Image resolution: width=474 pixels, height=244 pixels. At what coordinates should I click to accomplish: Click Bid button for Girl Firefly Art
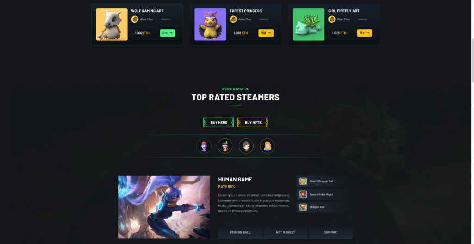click(365, 33)
